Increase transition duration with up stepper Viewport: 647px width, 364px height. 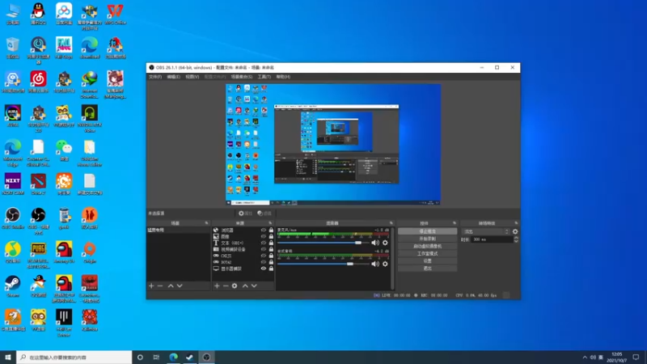pyautogui.click(x=516, y=238)
